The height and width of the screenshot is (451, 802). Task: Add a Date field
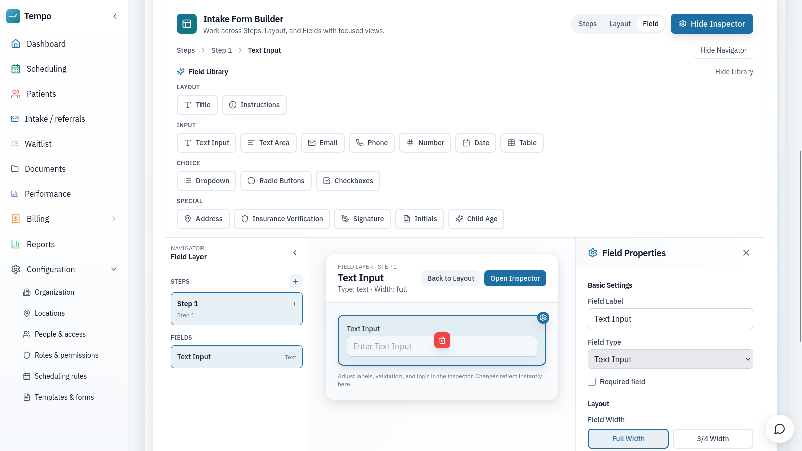(476, 143)
